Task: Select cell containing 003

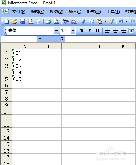Action: (25, 66)
